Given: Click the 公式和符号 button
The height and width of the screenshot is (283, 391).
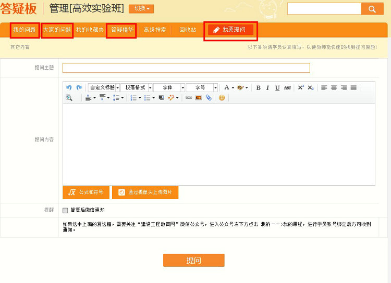Looking at the screenshot, I should [x=86, y=192].
